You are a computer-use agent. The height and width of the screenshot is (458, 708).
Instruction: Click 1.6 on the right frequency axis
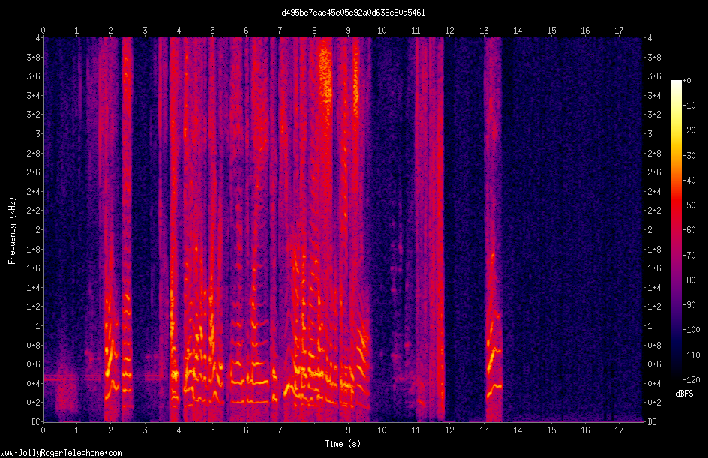[654, 268]
